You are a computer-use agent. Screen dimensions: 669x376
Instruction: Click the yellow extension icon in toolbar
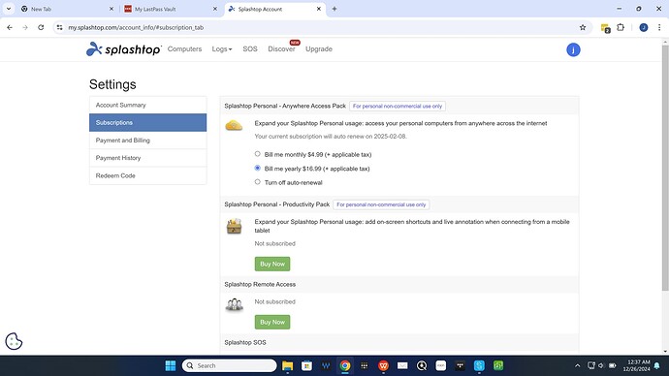click(605, 28)
